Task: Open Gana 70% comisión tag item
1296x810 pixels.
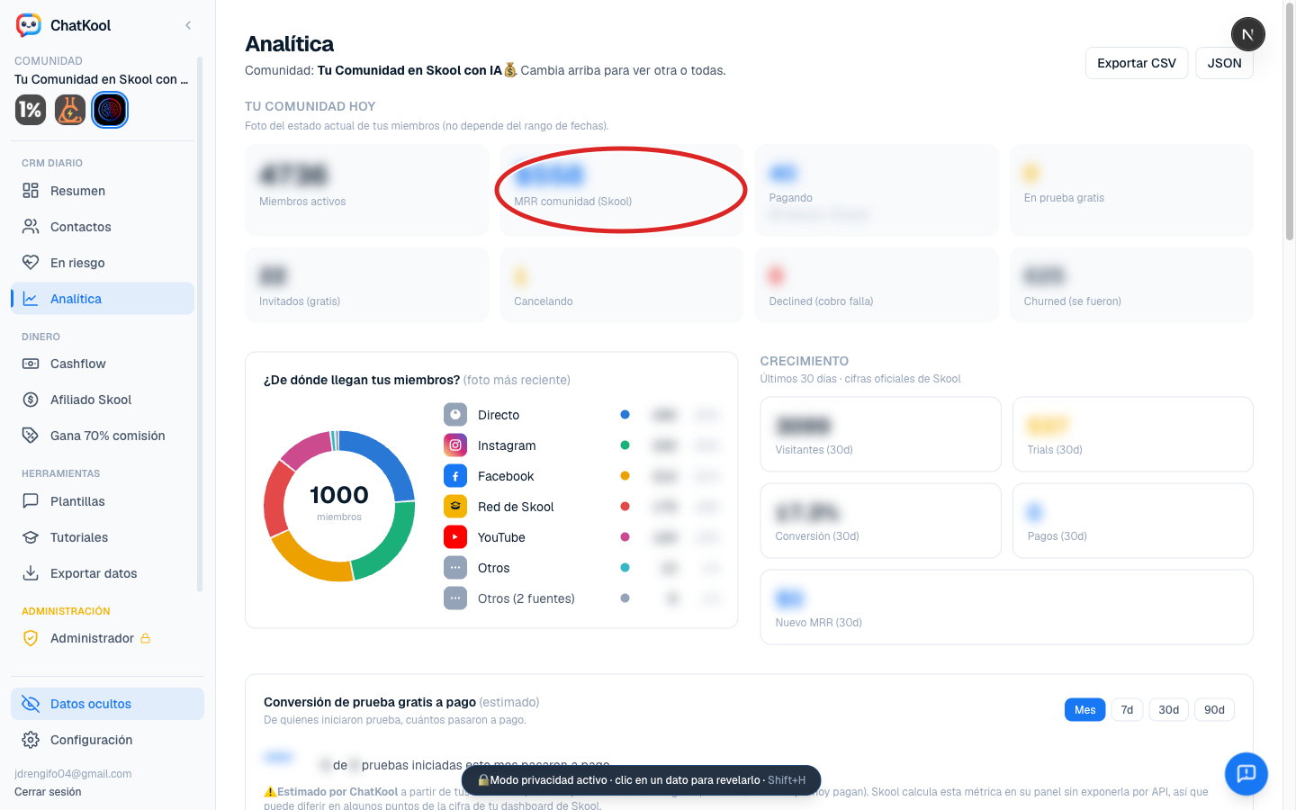Action: (103, 436)
